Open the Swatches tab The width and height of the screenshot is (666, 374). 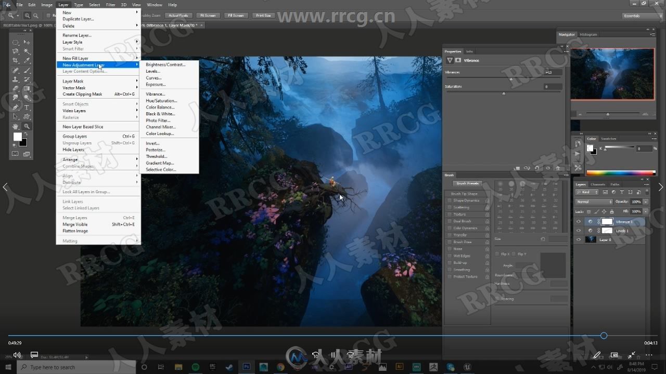tap(608, 139)
